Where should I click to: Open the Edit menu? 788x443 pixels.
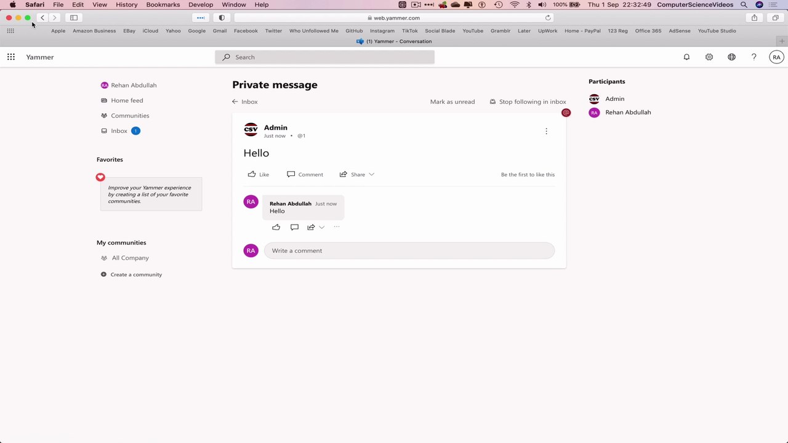tap(78, 4)
